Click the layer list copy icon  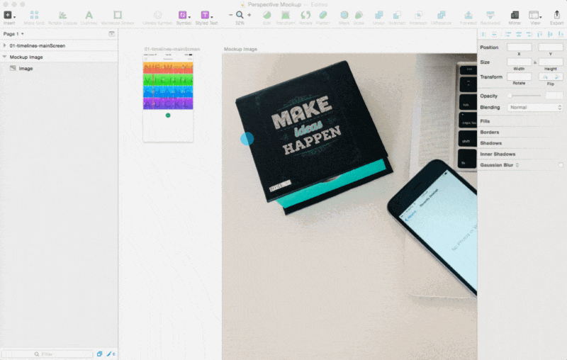(x=99, y=354)
